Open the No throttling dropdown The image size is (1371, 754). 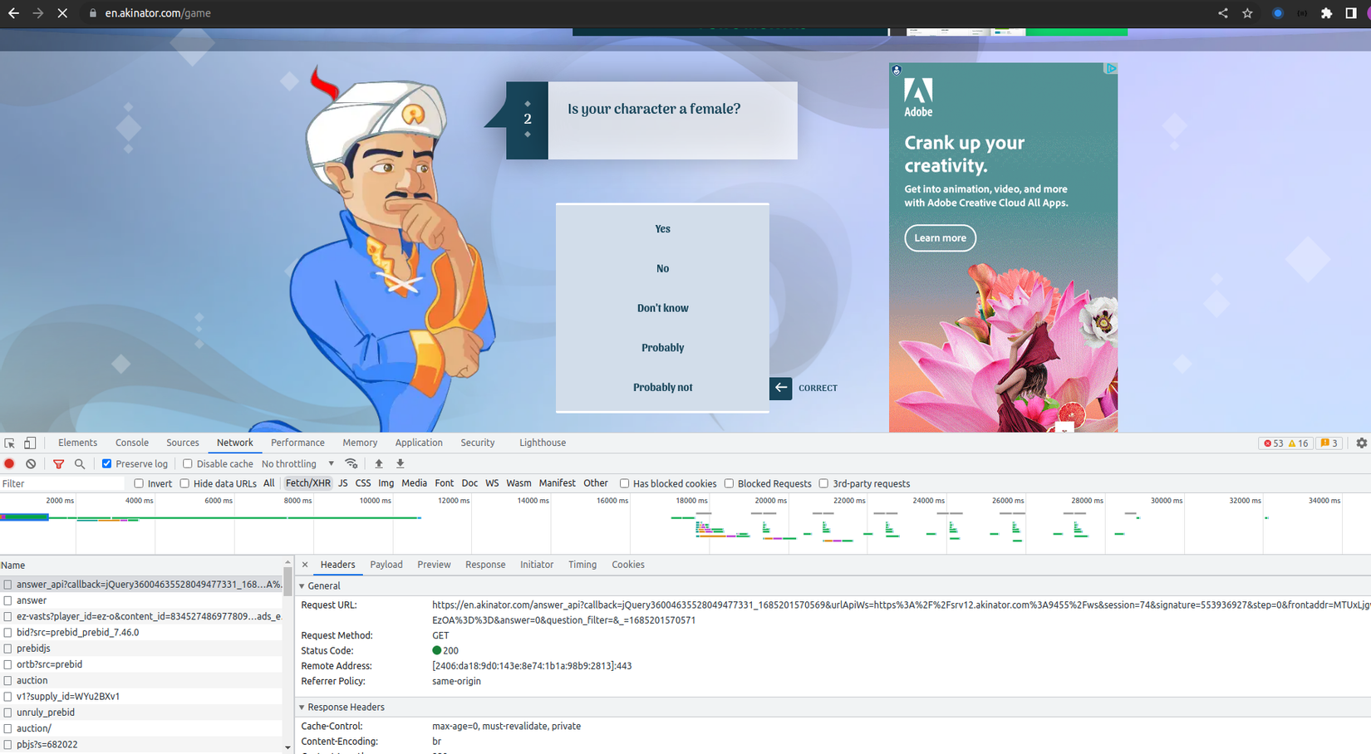coord(297,464)
